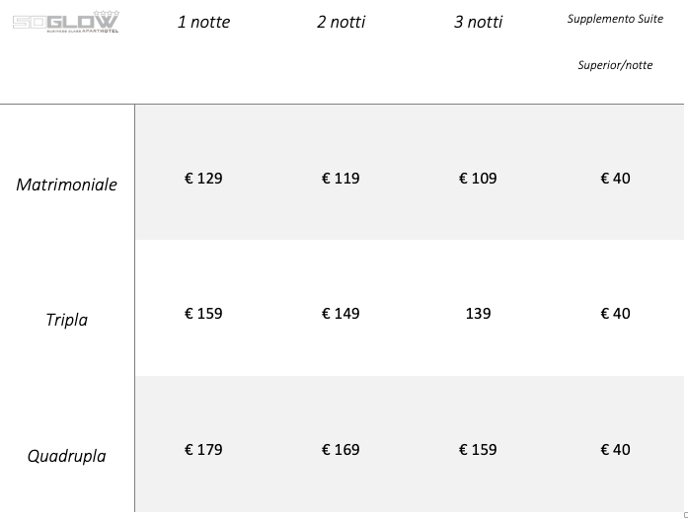Select the 2 notti column header
Screen dimensions: 688x519
pos(341,22)
